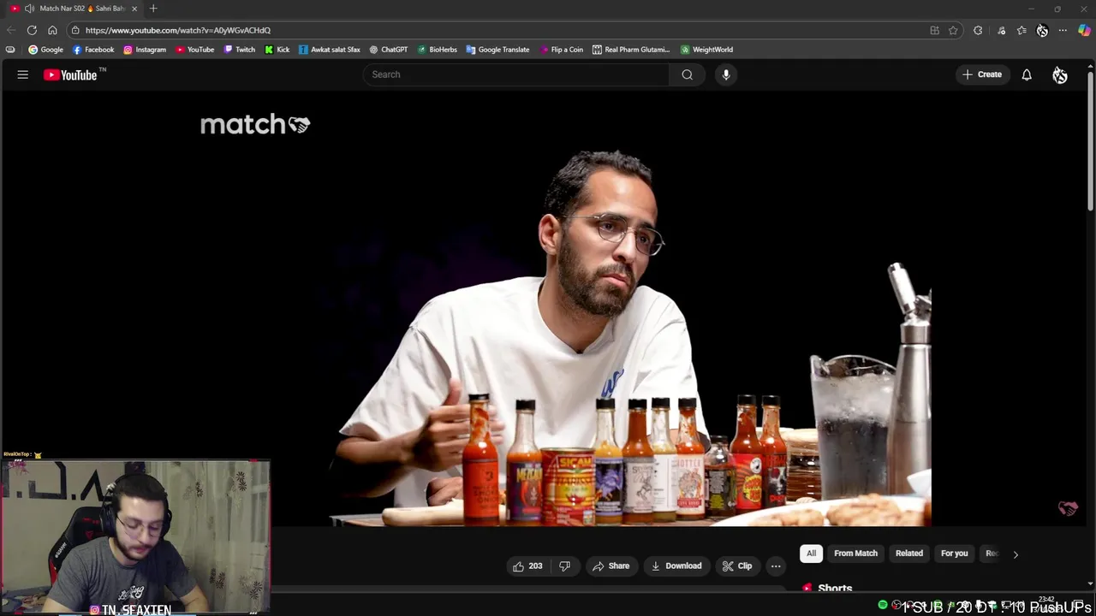Mute the tab via speaker icon
Image resolution: width=1096 pixels, height=616 pixels.
point(30,9)
